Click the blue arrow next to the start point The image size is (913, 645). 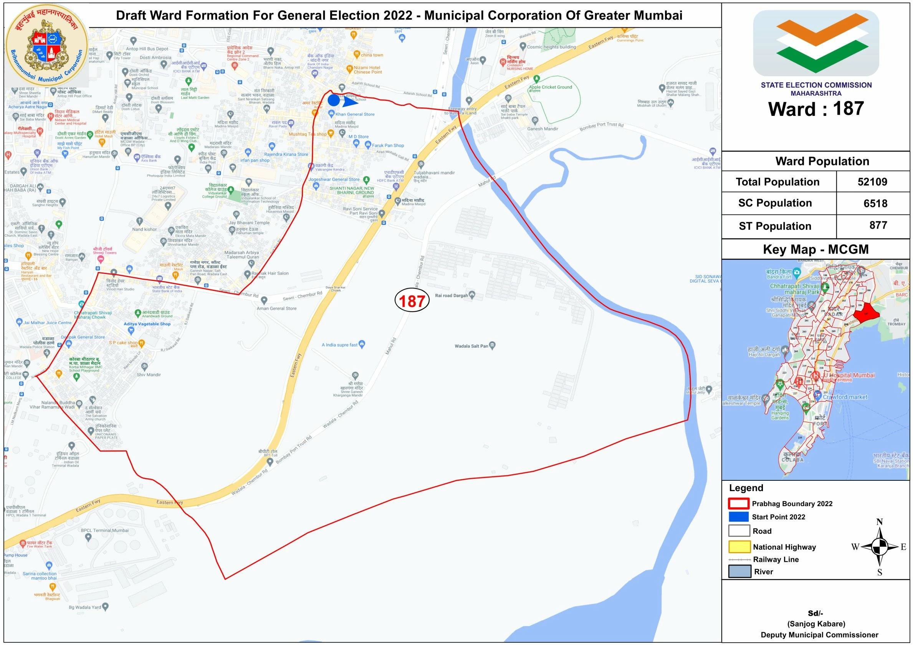[x=349, y=102]
